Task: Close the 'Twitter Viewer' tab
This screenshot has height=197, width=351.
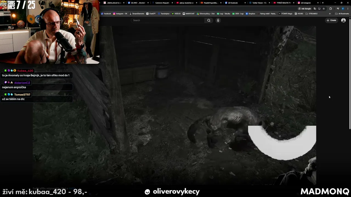Action: point(269,3)
